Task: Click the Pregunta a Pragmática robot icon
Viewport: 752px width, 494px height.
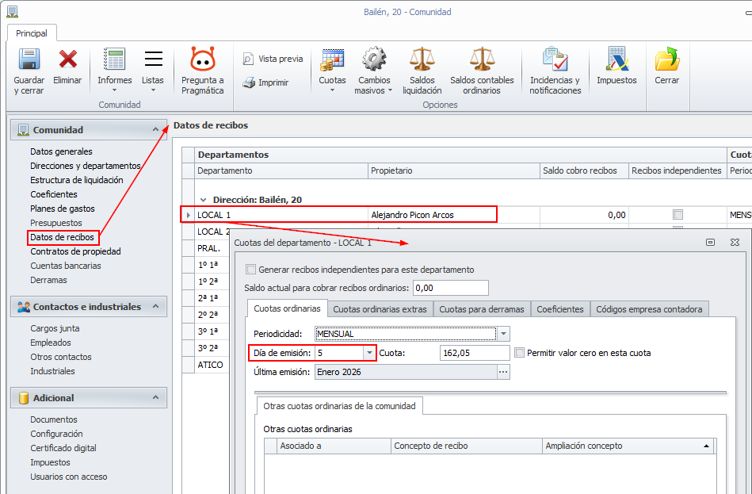Action: point(203,59)
